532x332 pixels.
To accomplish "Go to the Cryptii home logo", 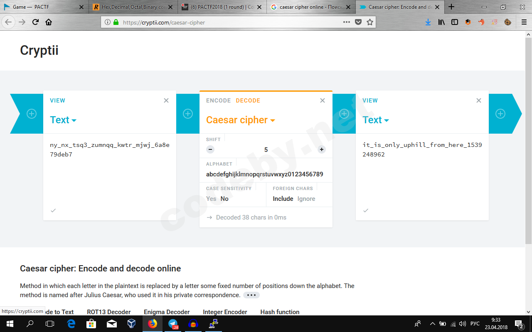I will click(x=39, y=51).
